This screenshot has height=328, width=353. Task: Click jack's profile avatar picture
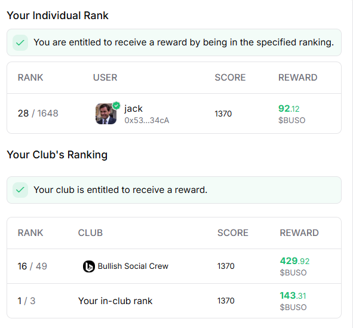click(x=106, y=114)
